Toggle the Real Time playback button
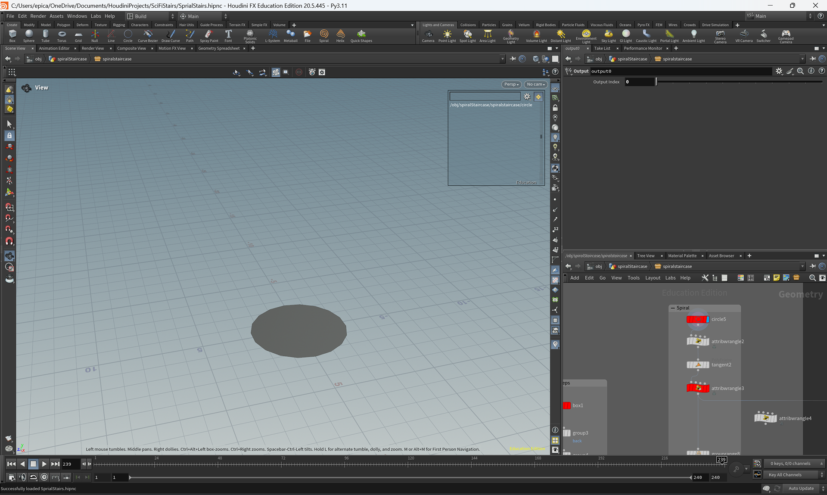The height and width of the screenshot is (495, 827). [44, 477]
